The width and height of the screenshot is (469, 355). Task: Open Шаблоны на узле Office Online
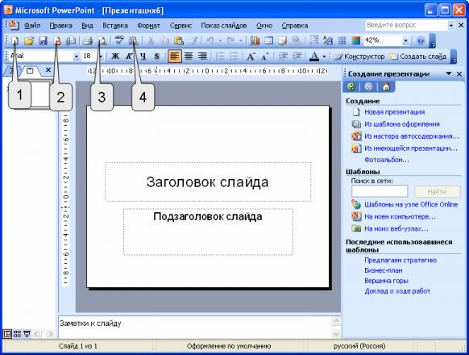tap(411, 205)
